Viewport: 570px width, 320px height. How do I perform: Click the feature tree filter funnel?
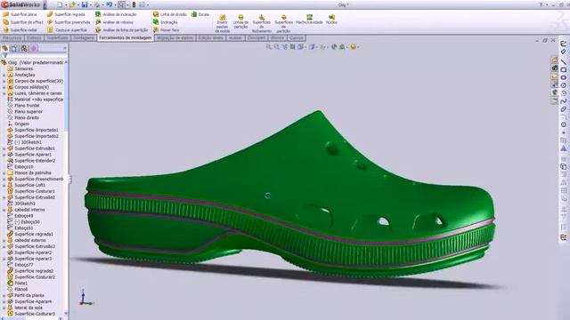4,55
